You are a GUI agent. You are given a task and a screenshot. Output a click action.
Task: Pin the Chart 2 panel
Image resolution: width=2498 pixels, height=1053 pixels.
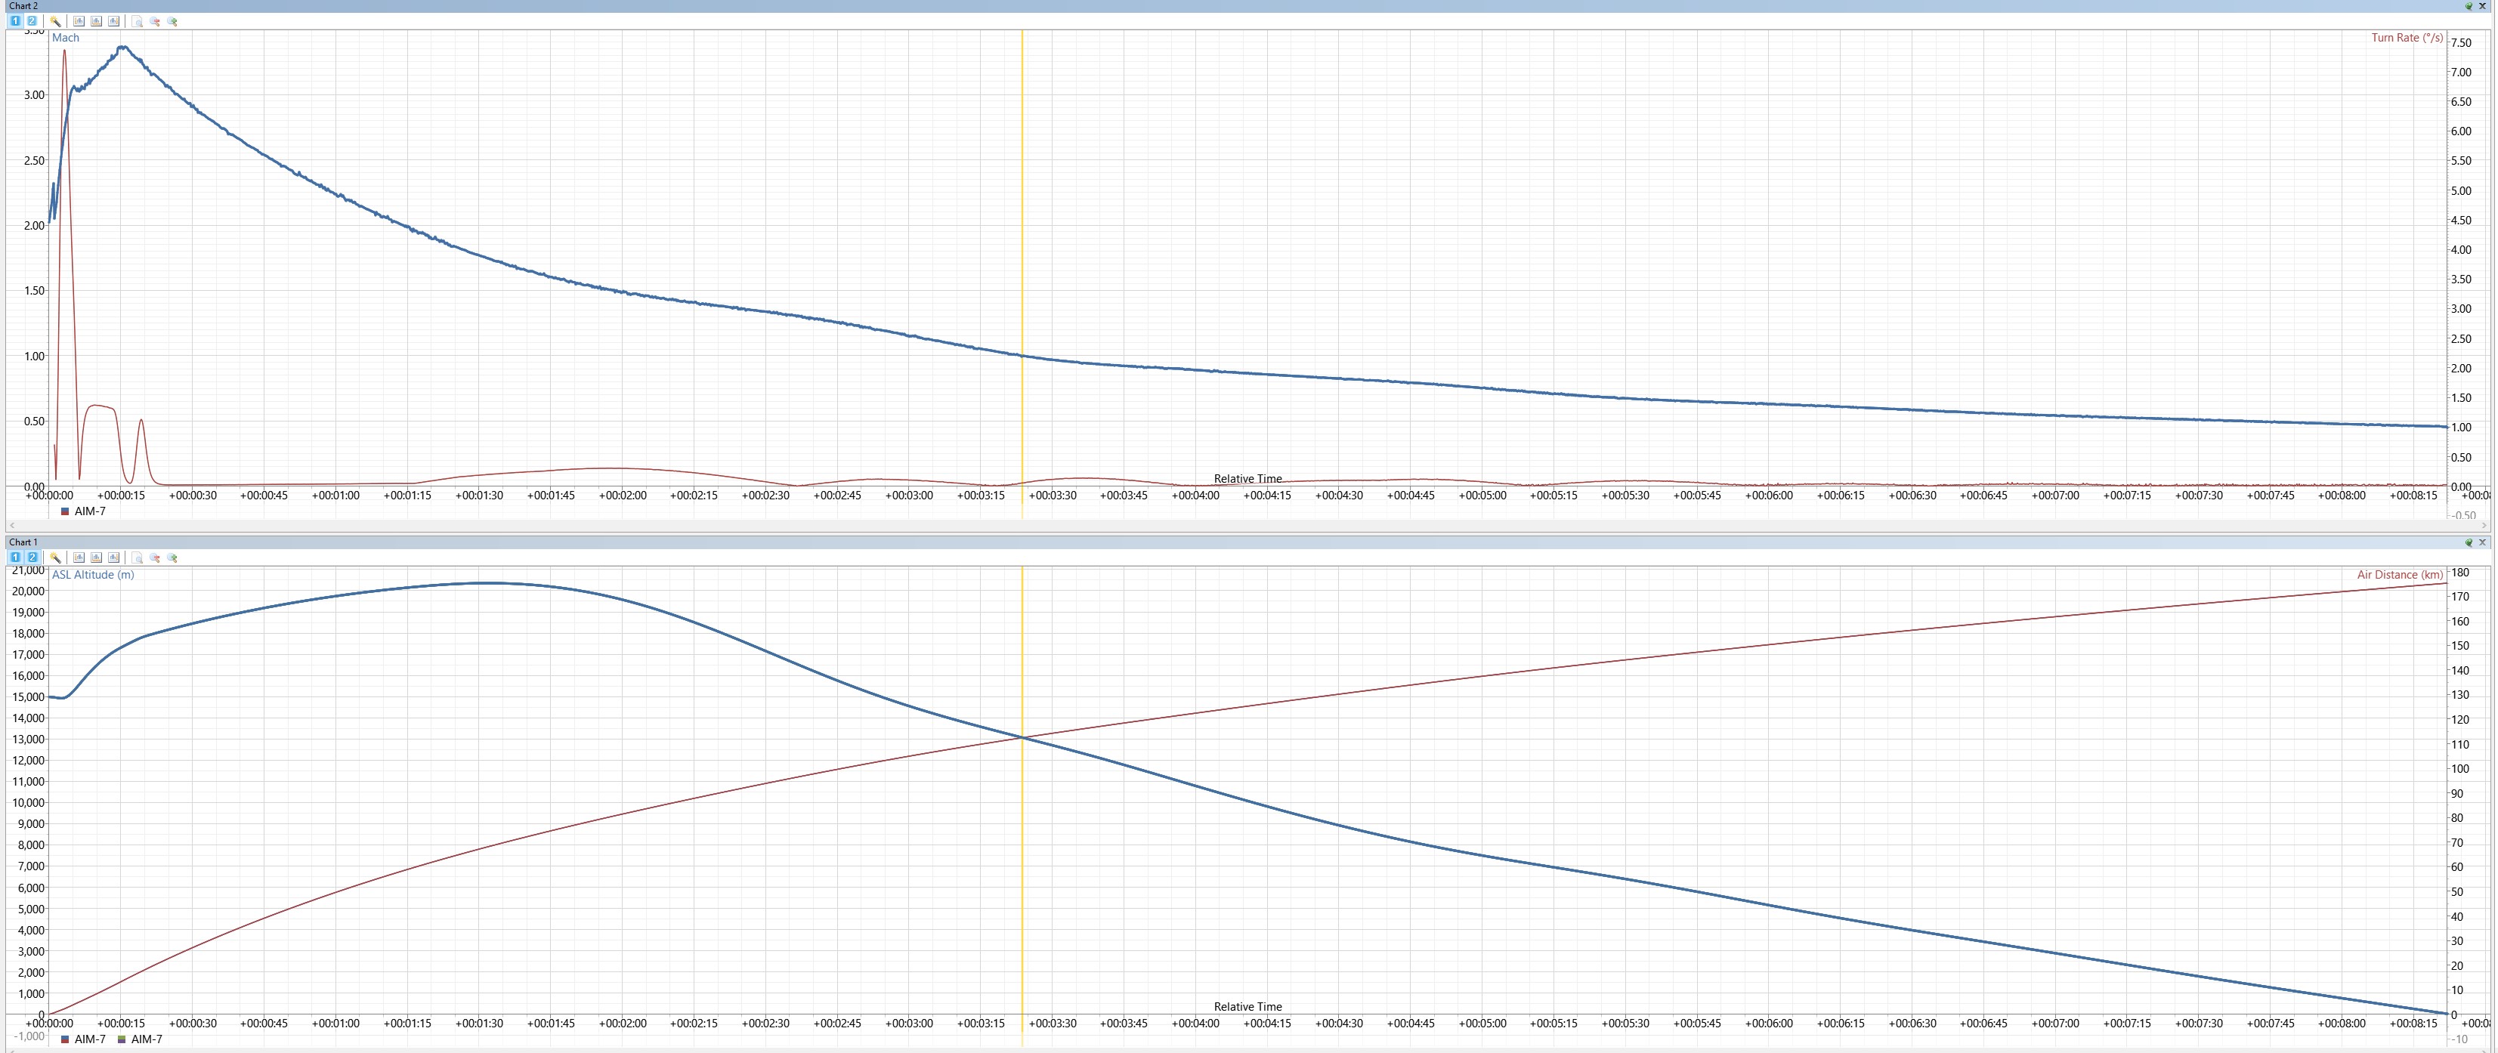pos(2469,6)
